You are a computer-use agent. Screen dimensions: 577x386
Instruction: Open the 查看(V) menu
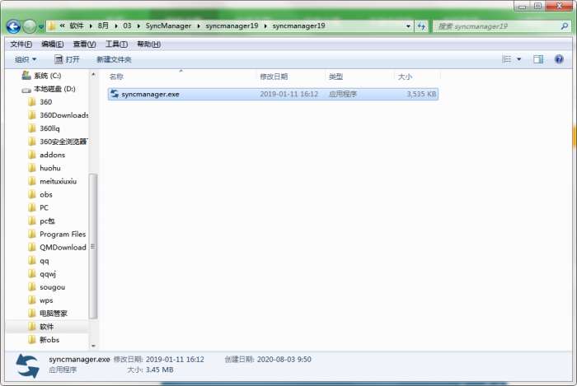coord(84,44)
